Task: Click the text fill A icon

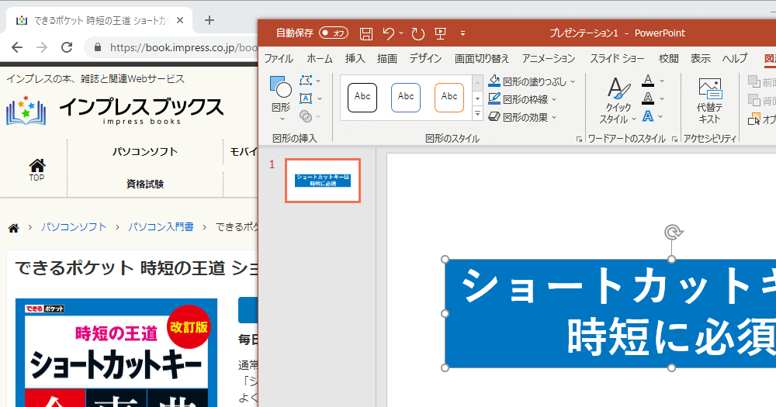Action: pyautogui.click(x=648, y=81)
